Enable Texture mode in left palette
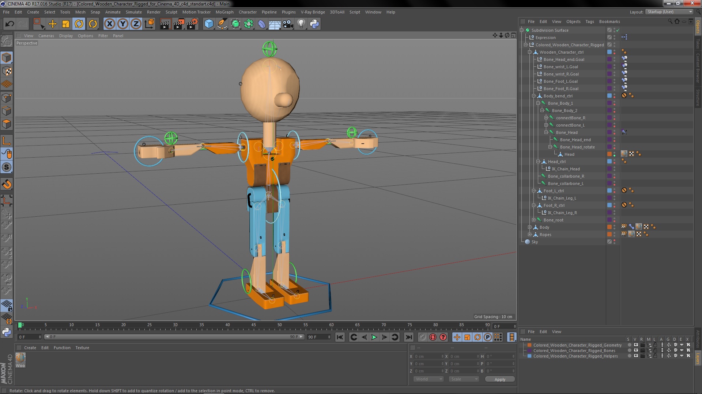 pos(7,71)
